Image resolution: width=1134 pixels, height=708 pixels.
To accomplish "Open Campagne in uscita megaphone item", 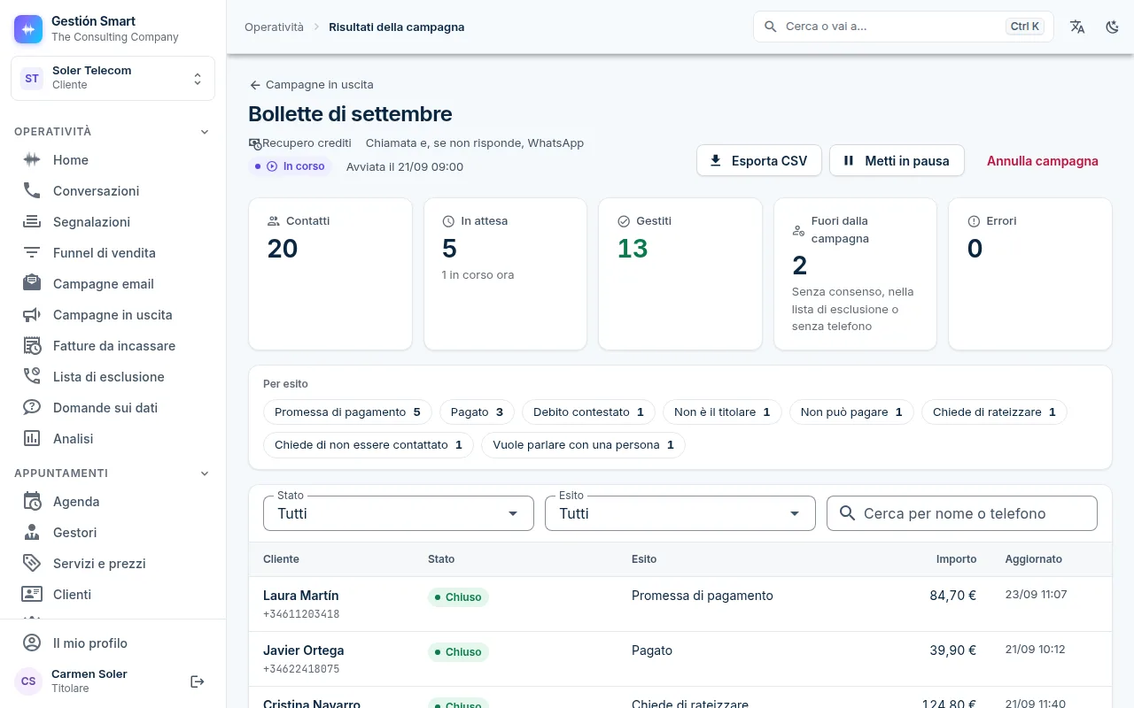I will pos(113,315).
